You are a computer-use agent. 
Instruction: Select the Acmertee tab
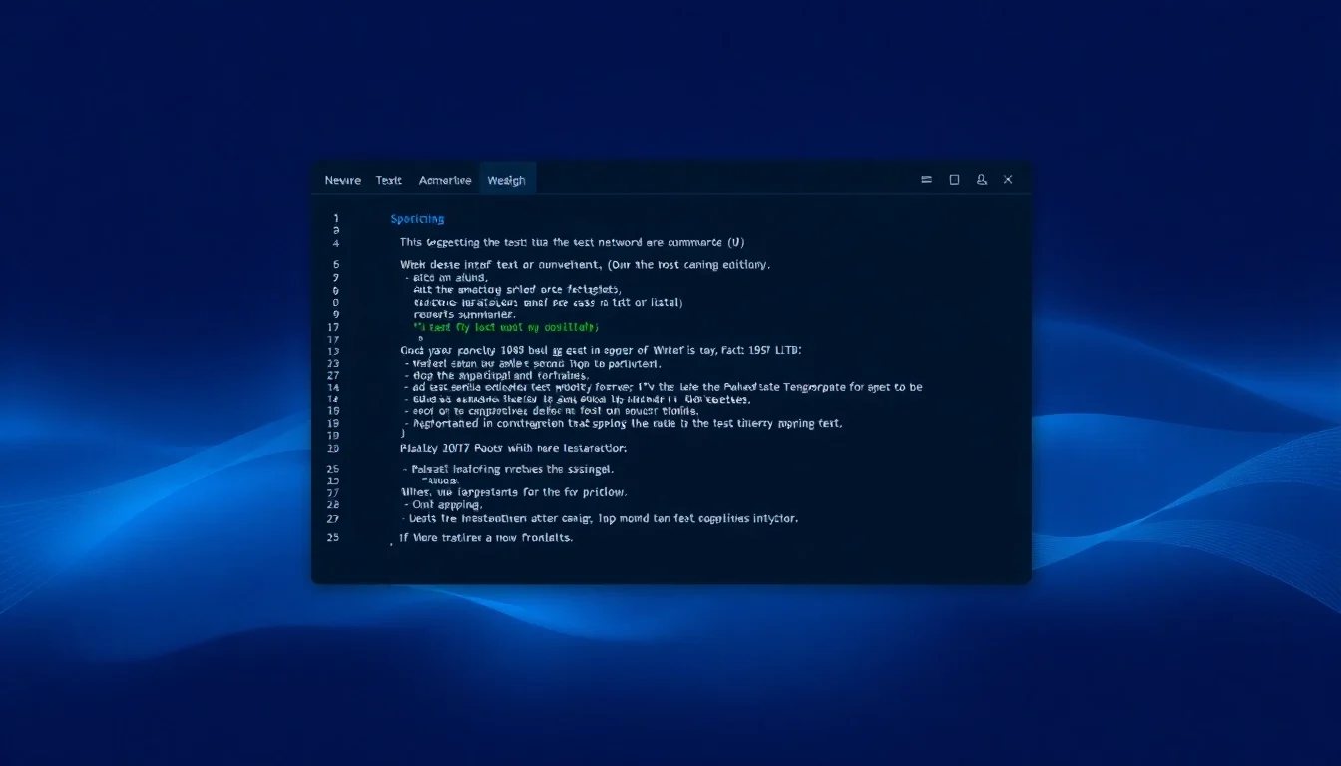(x=445, y=180)
